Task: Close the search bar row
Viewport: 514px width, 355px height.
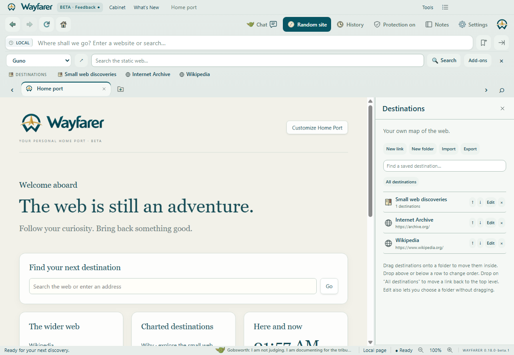Action: pyautogui.click(x=501, y=61)
